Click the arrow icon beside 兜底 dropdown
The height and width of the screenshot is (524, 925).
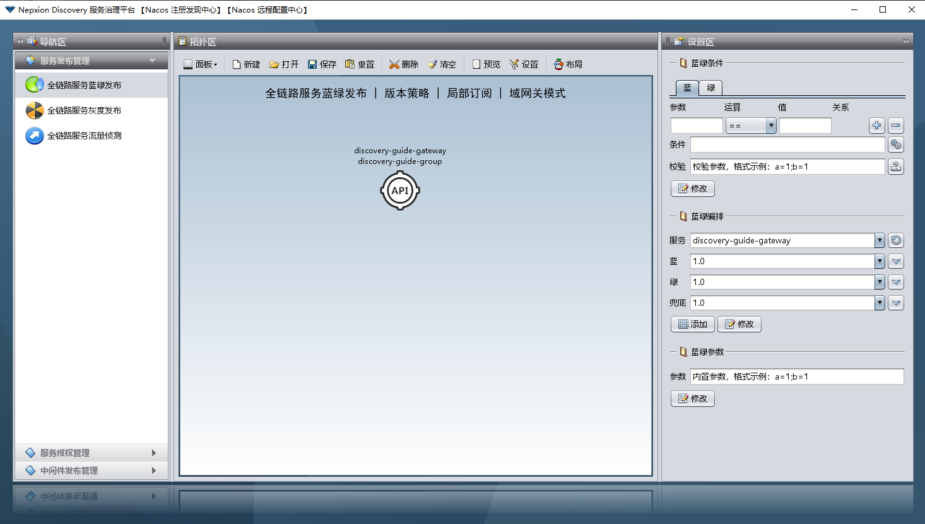[896, 303]
